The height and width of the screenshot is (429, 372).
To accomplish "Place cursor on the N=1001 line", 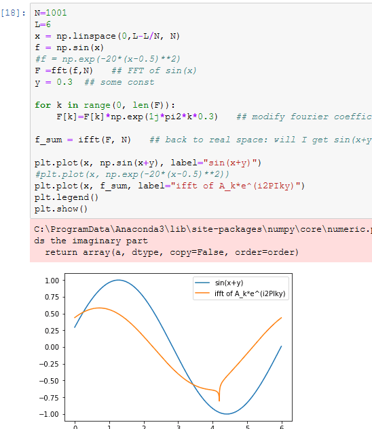I will (x=51, y=13).
